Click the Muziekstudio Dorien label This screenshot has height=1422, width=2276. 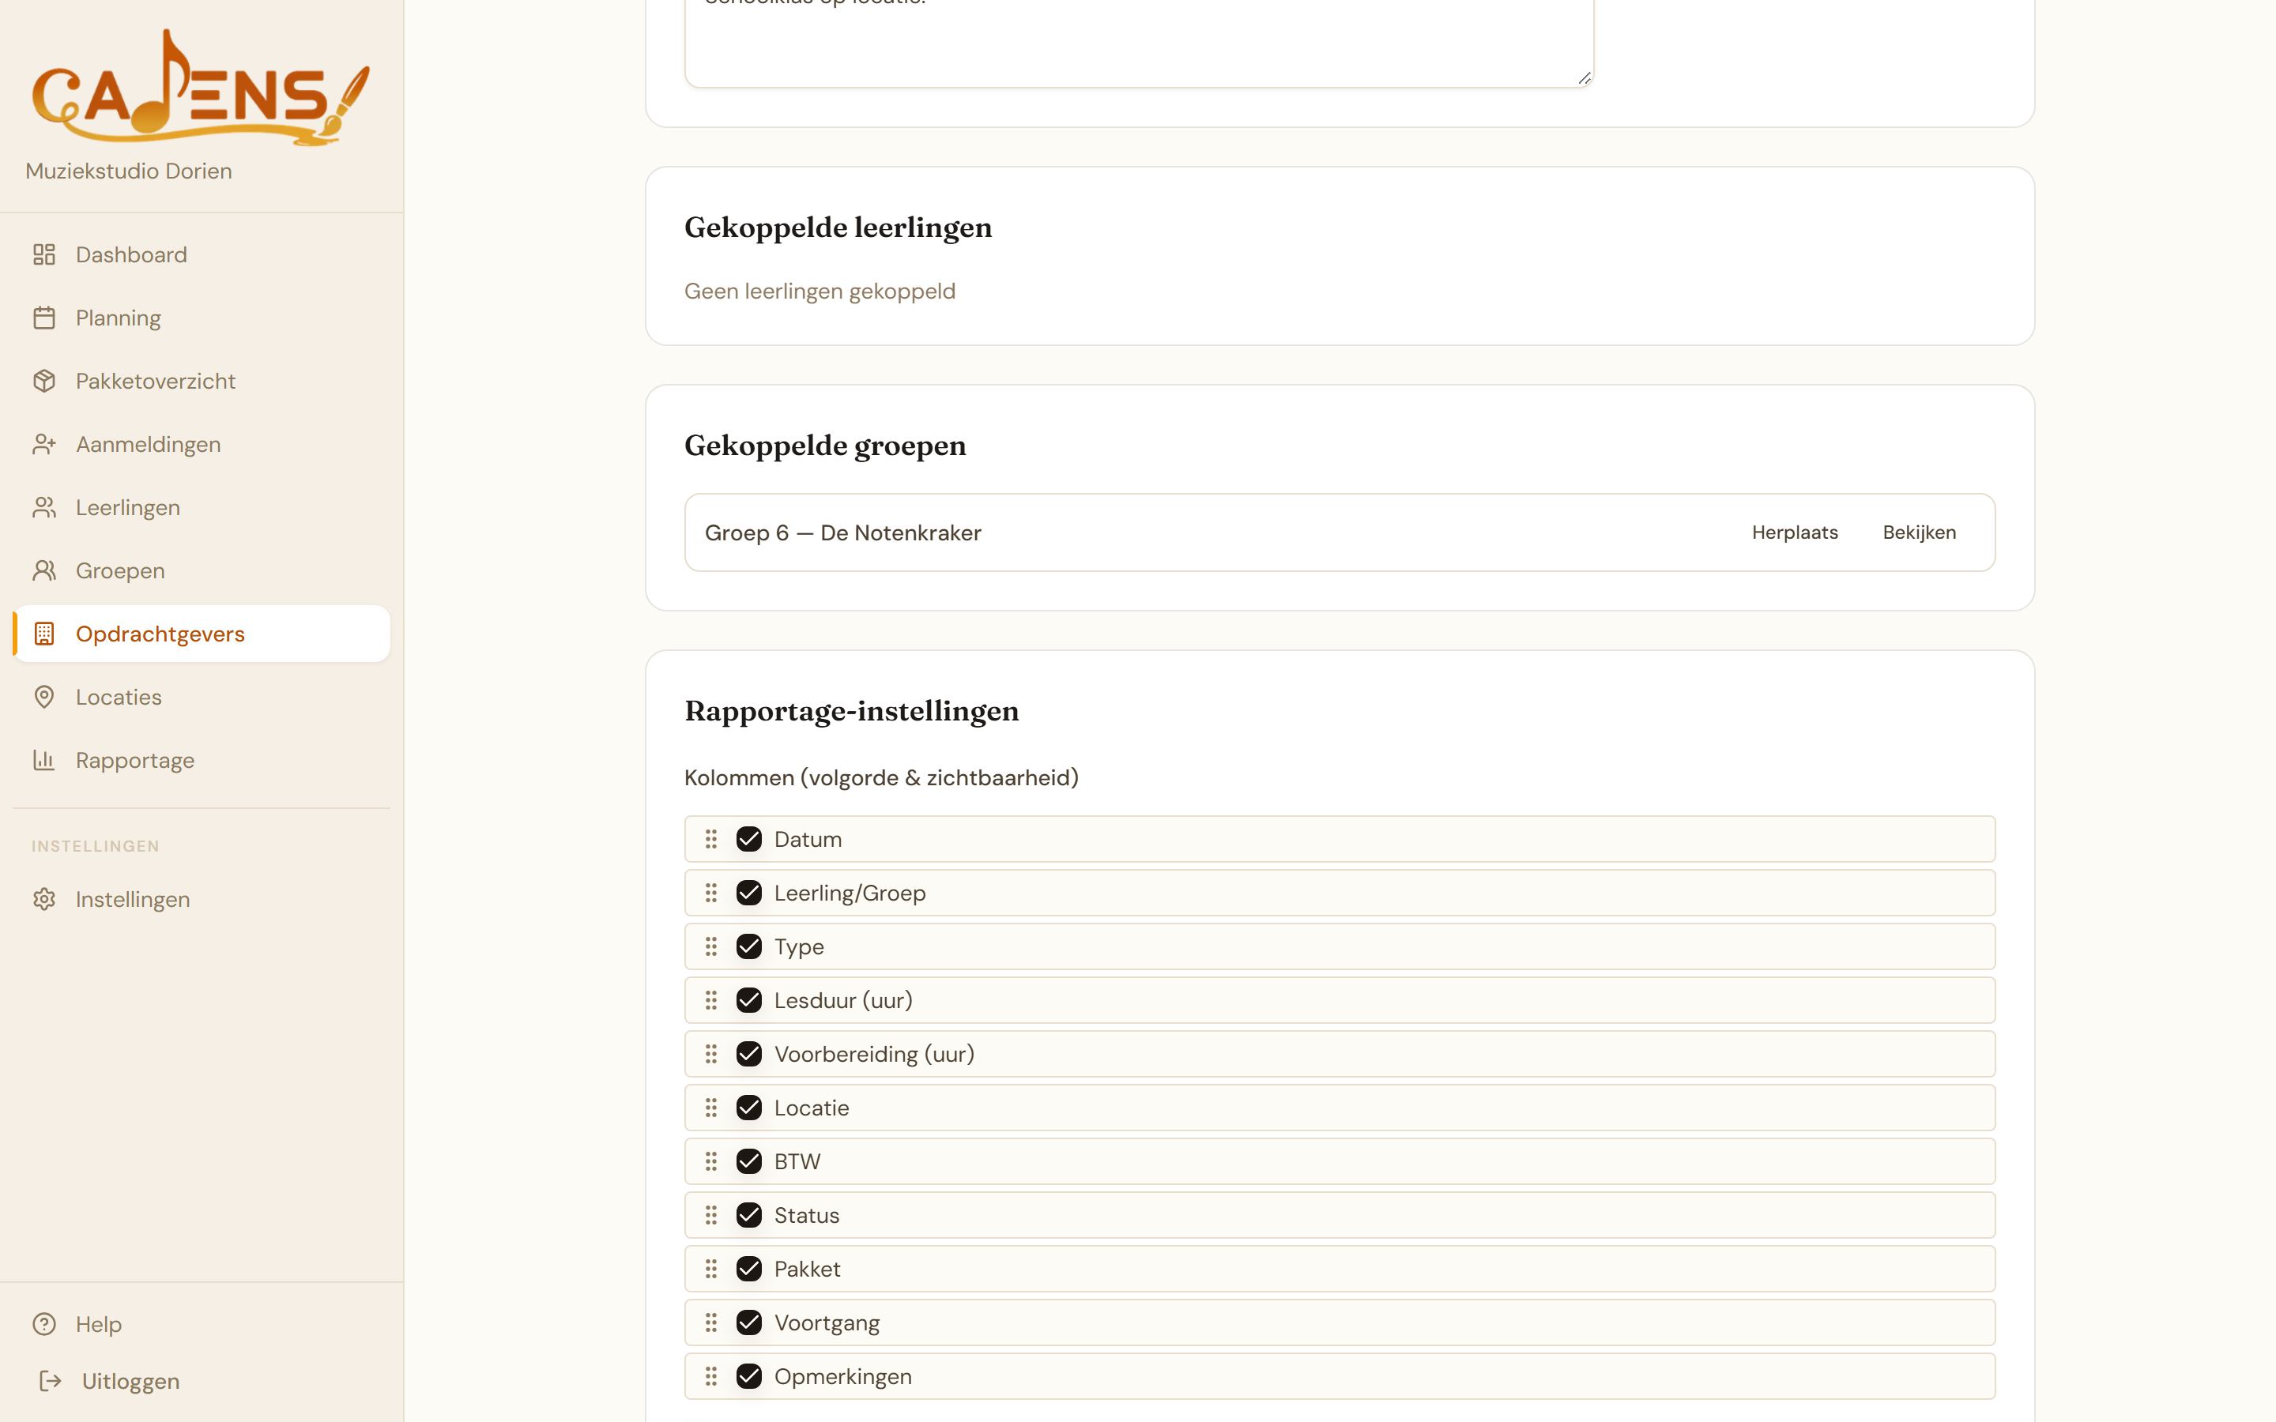[129, 171]
